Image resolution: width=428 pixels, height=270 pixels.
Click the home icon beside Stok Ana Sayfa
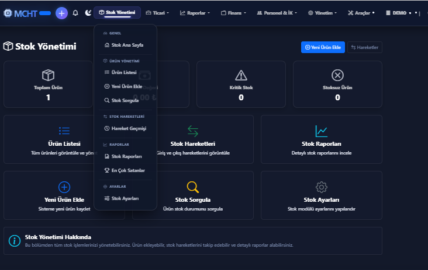point(107,45)
